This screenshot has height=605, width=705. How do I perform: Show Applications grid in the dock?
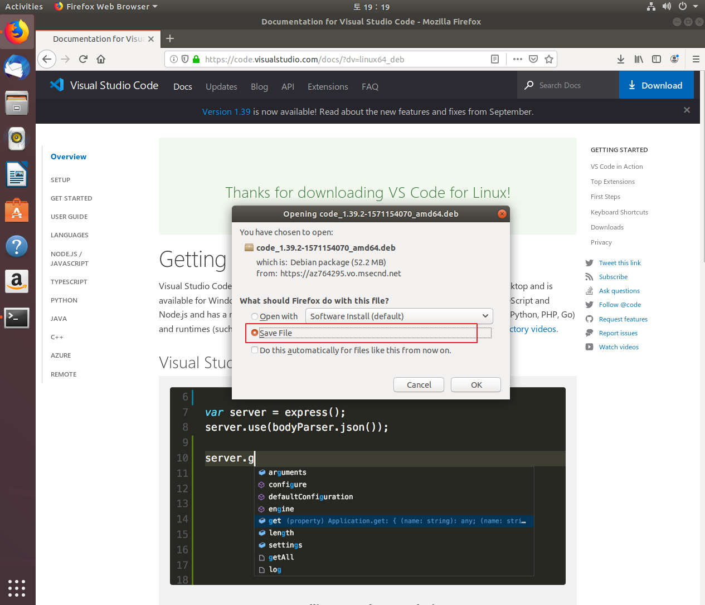point(17,588)
